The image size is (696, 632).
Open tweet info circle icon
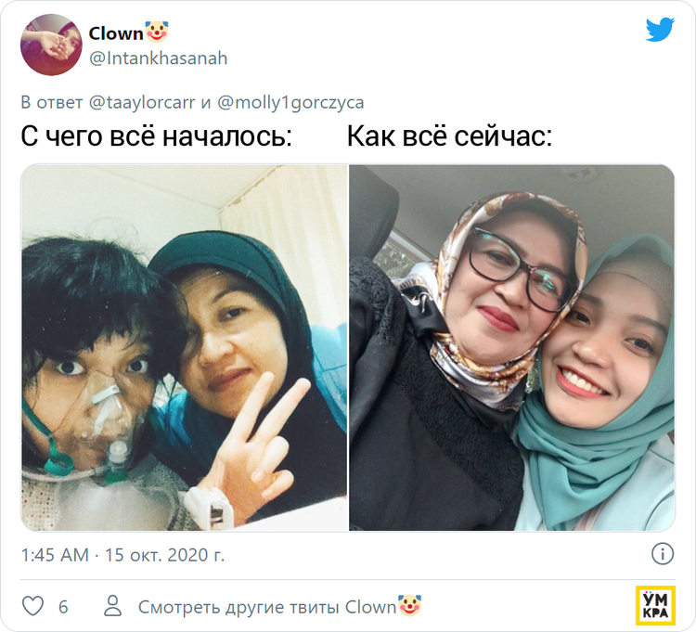click(663, 554)
